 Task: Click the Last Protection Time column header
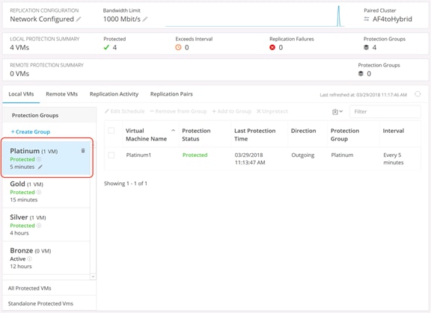tap(255, 134)
